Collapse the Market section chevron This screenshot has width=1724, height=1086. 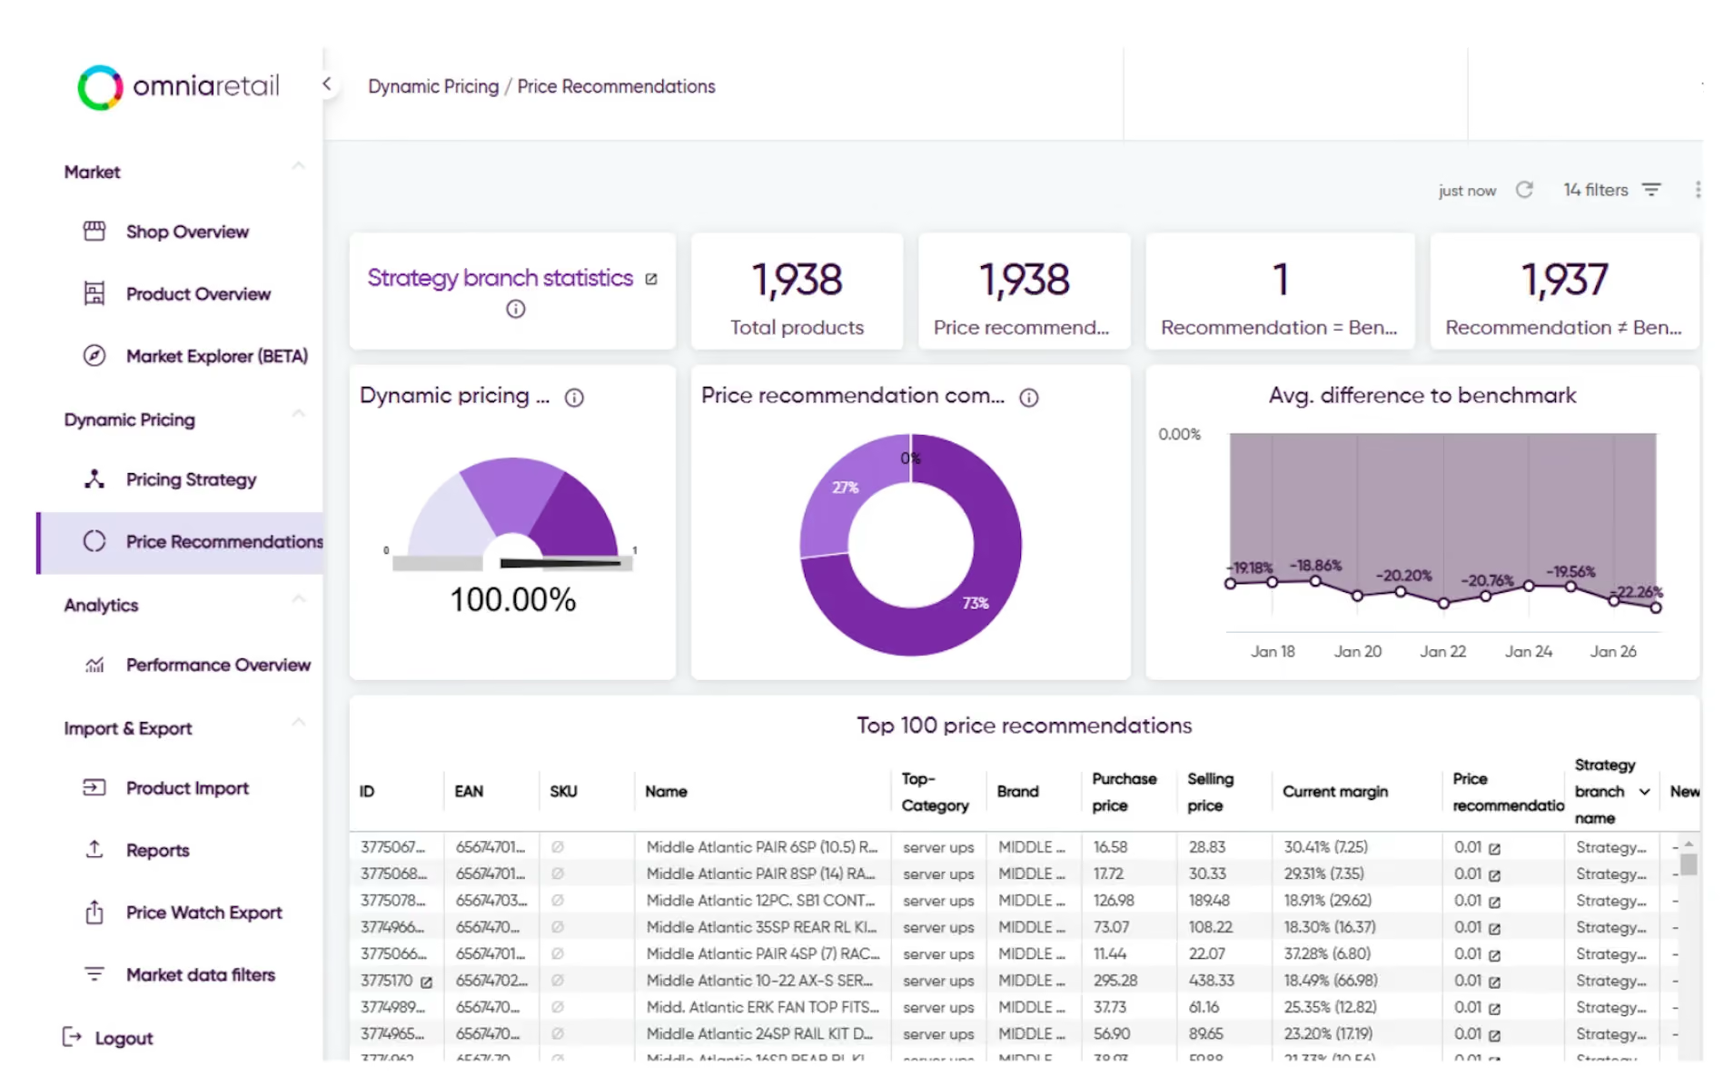[x=298, y=166]
